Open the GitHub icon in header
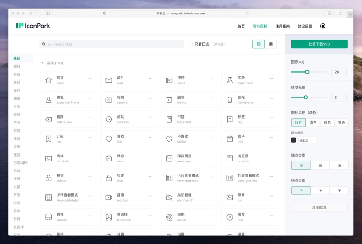This screenshot has width=362, height=244. pyautogui.click(x=323, y=26)
